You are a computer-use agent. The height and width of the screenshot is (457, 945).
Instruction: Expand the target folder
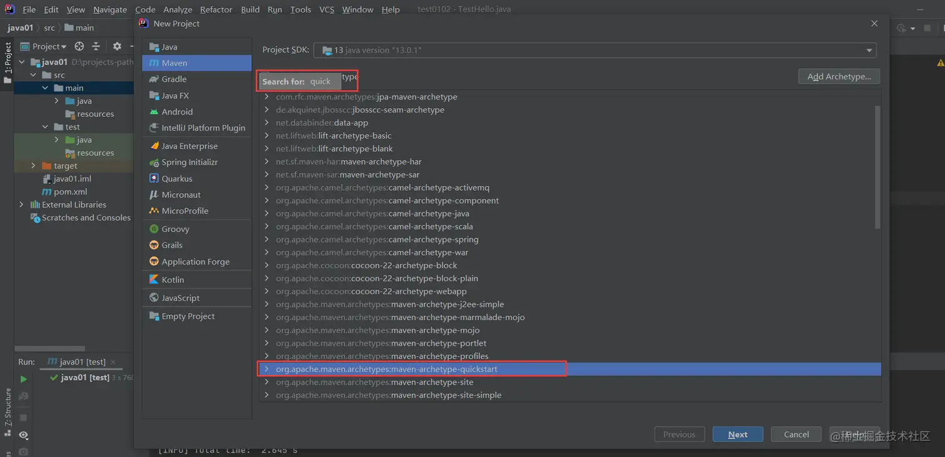pyautogui.click(x=33, y=166)
